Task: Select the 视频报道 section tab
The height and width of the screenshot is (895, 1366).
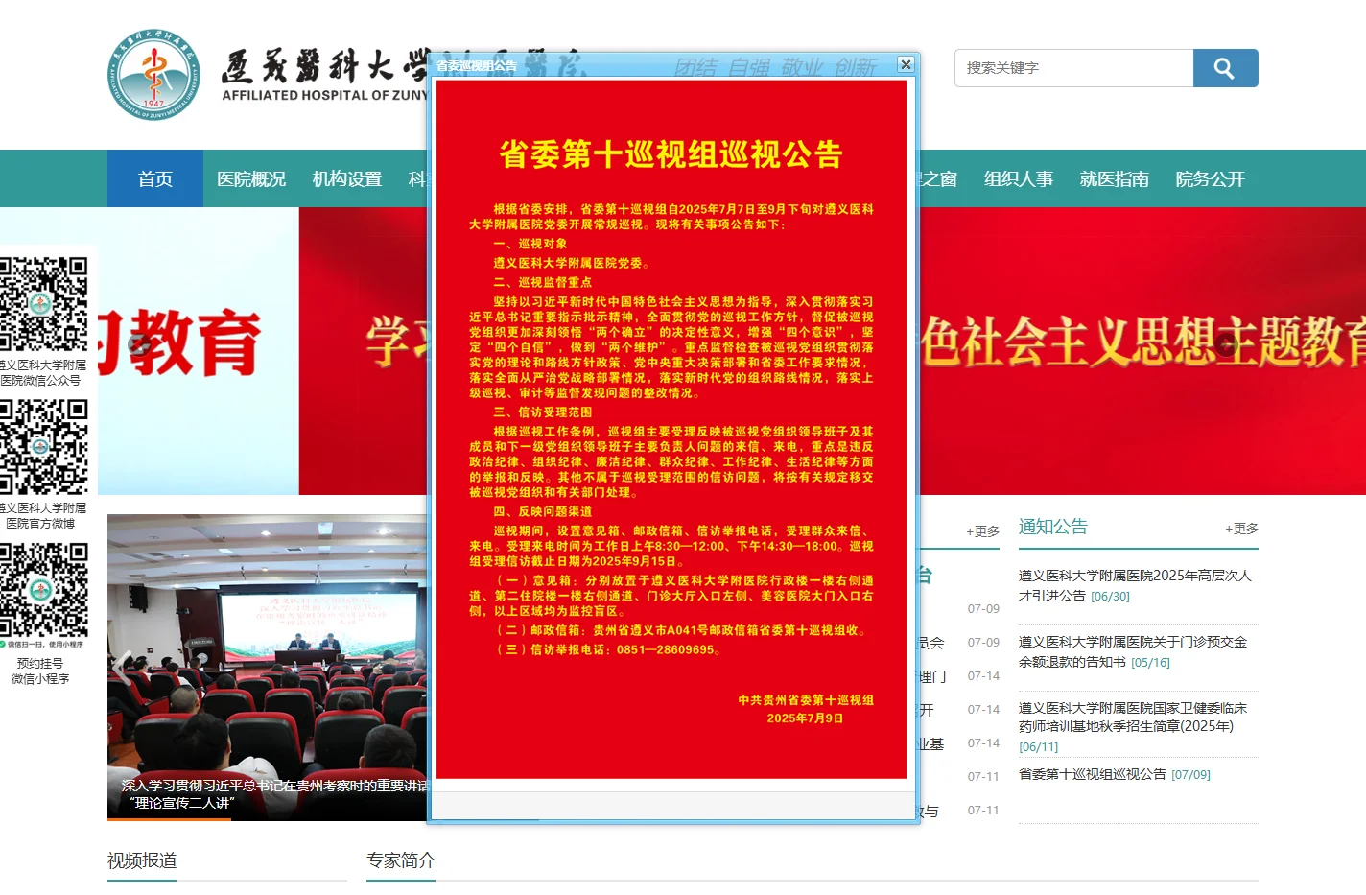Action: point(142,860)
